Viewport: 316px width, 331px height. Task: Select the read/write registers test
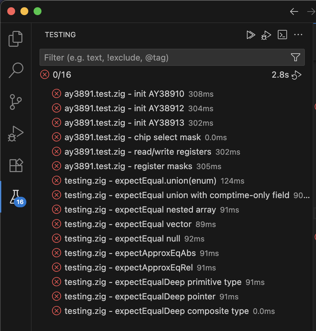click(x=138, y=152)
